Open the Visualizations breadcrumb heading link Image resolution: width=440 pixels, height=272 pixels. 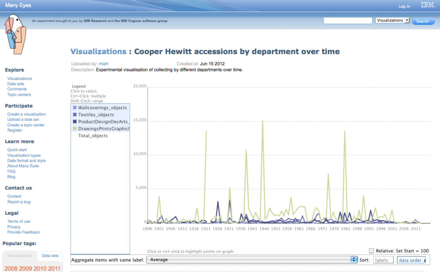(98, 52)
